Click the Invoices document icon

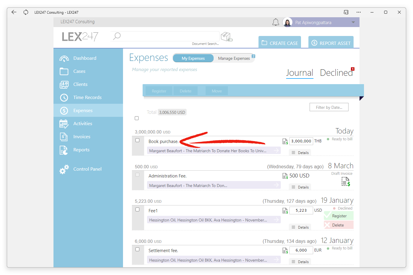click(64, 137)
